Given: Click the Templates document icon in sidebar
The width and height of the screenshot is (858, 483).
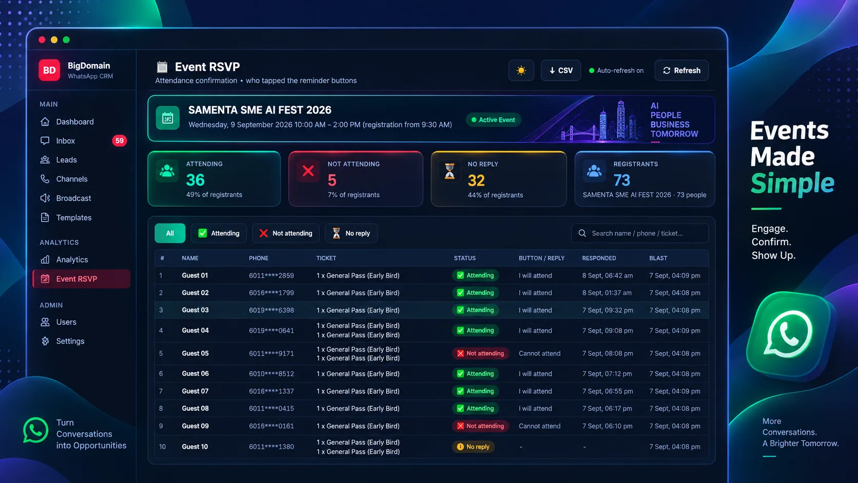Looking at the screenshot, I should [x=45, y=217].
